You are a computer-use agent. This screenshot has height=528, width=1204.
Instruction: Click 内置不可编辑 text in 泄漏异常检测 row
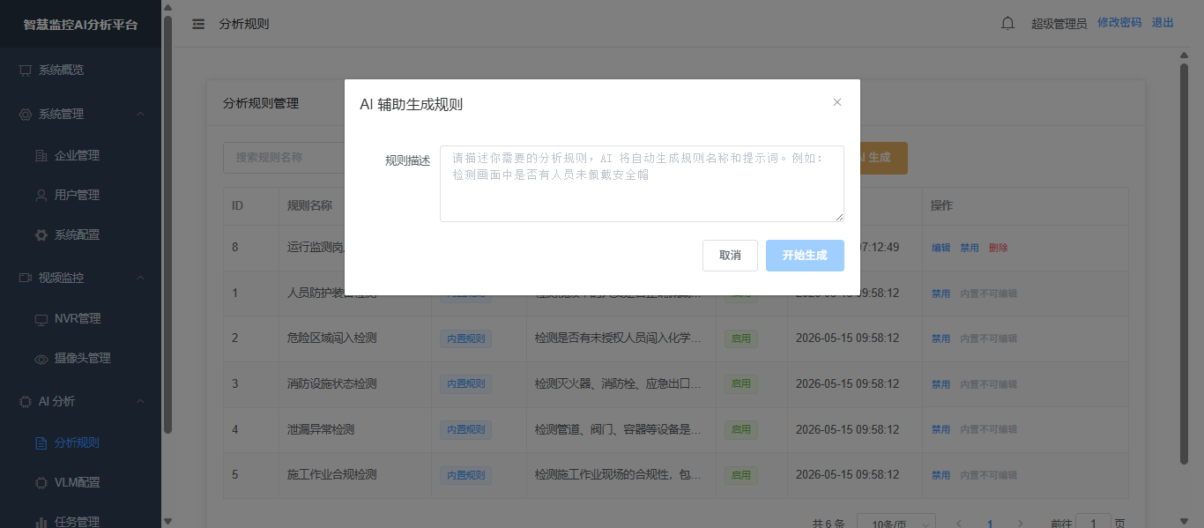988,430
